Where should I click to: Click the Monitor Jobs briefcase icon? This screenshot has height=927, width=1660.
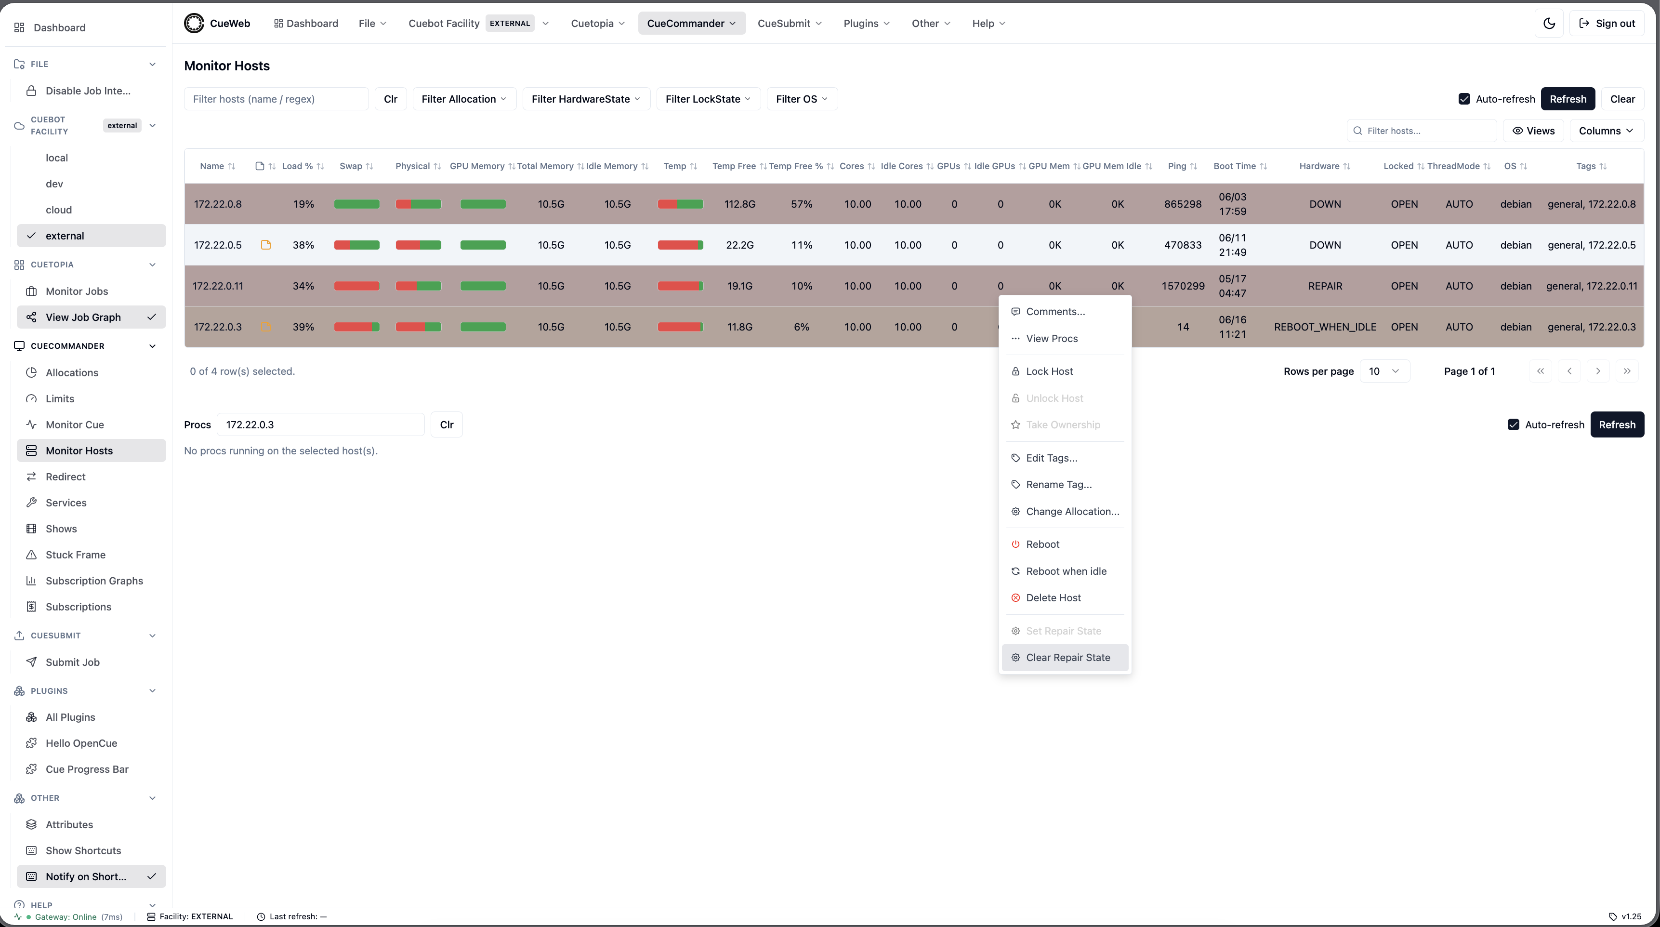(x=31, y=291)
